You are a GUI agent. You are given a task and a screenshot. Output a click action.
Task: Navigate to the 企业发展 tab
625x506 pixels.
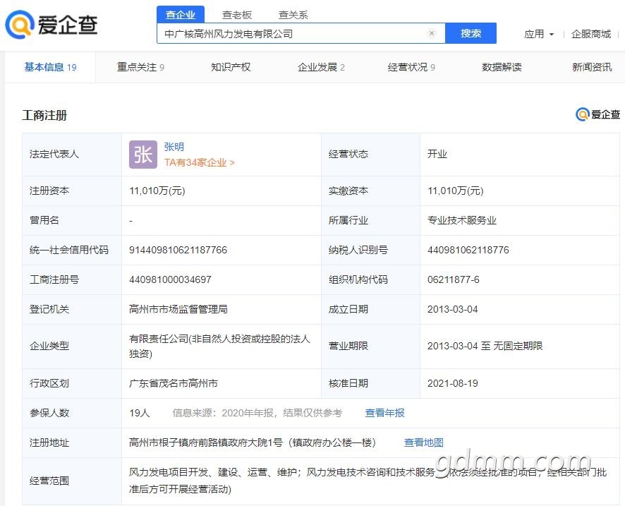click(x=321, y=67)
